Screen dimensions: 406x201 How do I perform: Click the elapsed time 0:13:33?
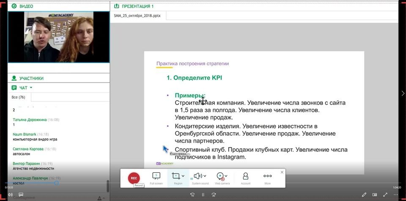tap(9, 188)
